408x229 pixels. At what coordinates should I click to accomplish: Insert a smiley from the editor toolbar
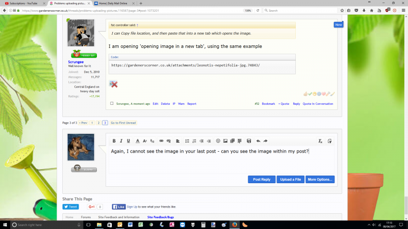pyautogui.click(x=218, y=141)
